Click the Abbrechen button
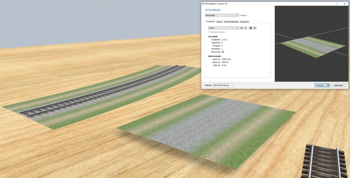350x178 pixels. tap(339, 85)
